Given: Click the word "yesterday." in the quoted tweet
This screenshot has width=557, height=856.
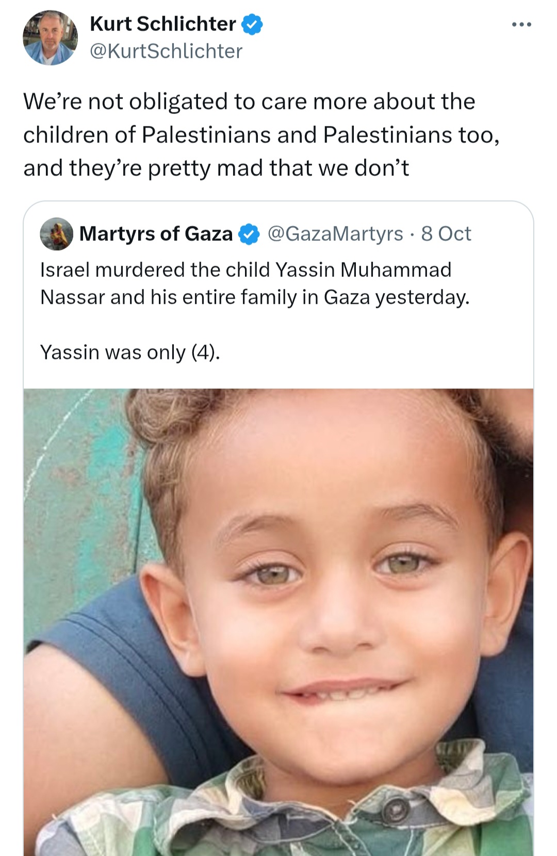Looking at the screenshot, I should click(422, 298).
